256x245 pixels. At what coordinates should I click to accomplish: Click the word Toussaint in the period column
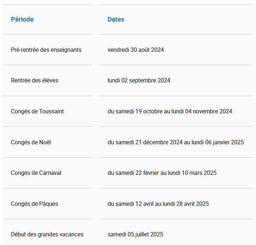point(52,111)
